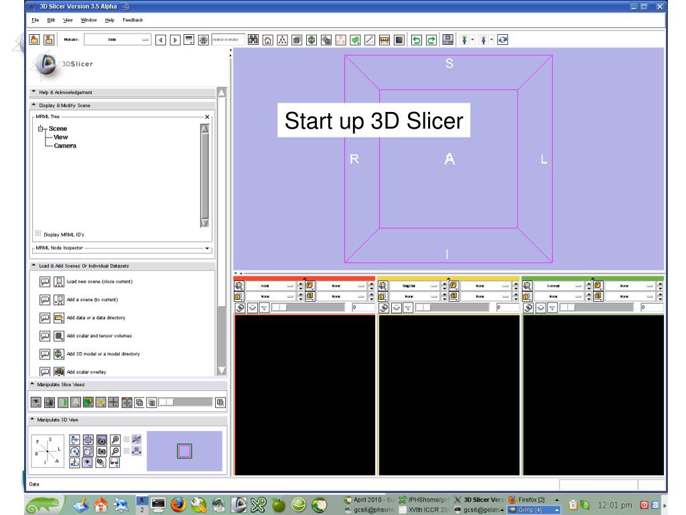The width and height of the screenshot is (686, 515).
Task: Collapse Manipulate 3D View section
Action: (128, 420)
